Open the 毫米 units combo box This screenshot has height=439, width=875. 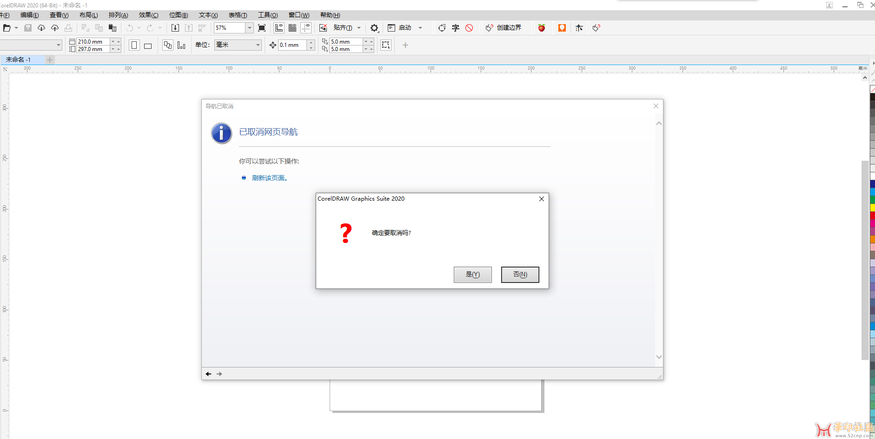(238, 45)
